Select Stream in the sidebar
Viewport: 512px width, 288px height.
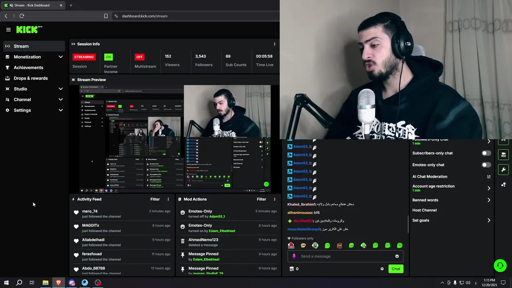[34, 46]
